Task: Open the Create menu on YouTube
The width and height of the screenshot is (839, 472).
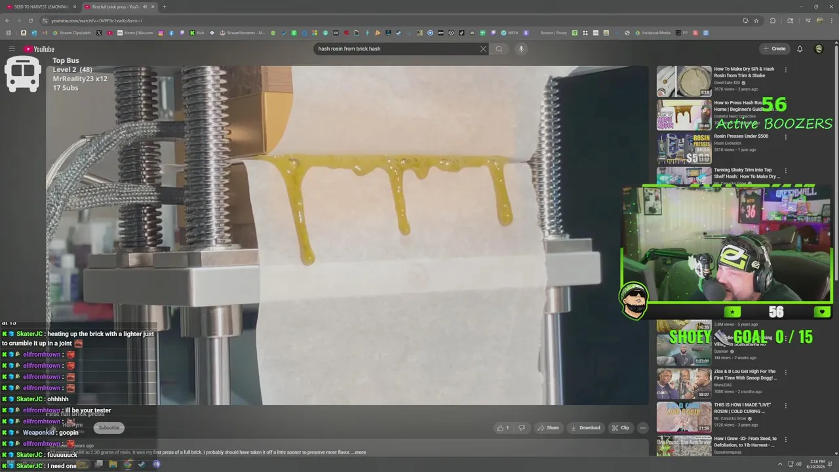Action: click(x=774, y=49)
